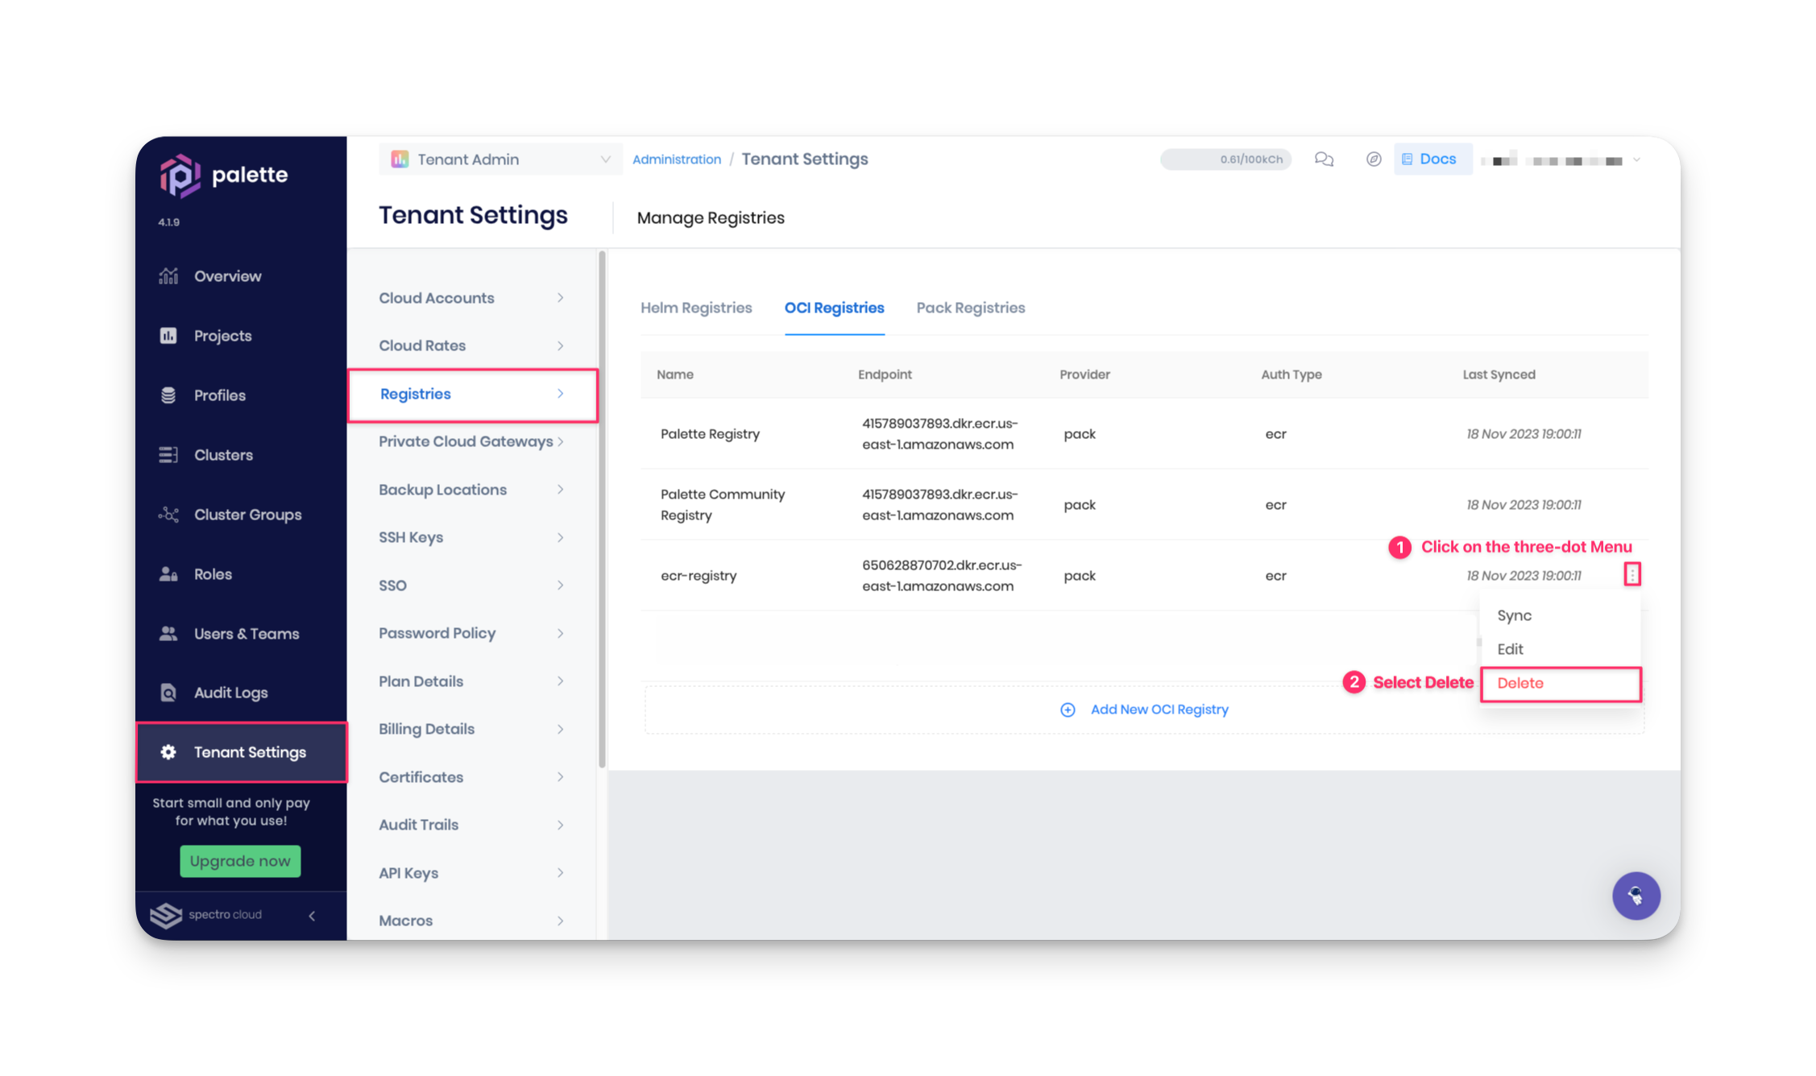Open the Registries settings item
This screenshot has width=1816, height=1076.
472,395
